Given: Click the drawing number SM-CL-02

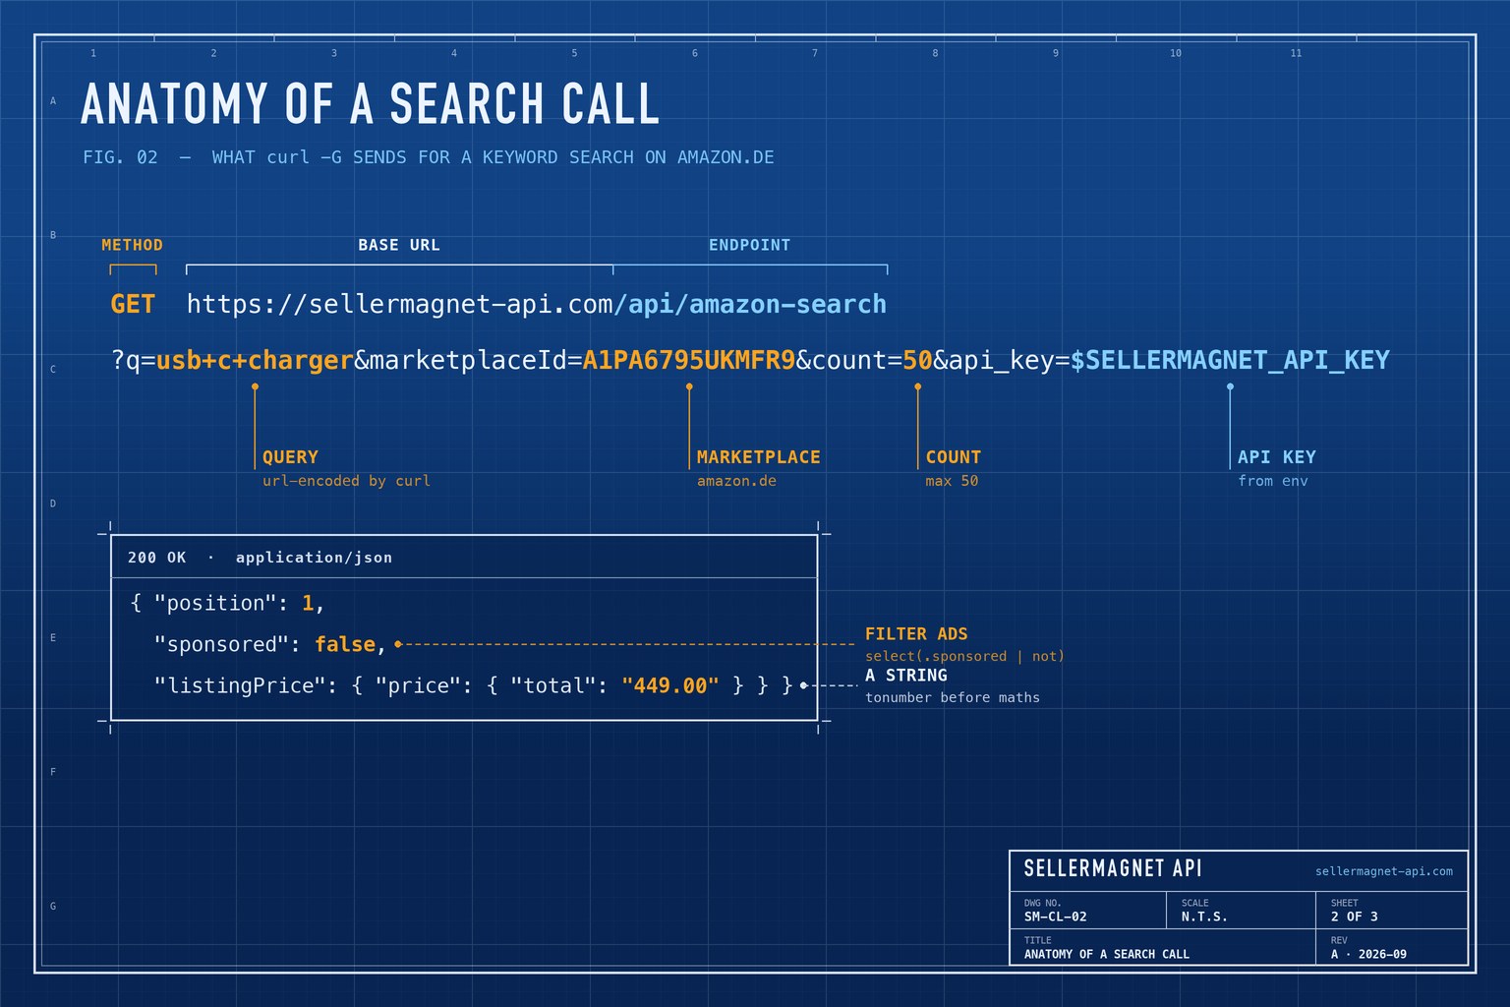Looking at the screenshot, I should point(1056,917).
